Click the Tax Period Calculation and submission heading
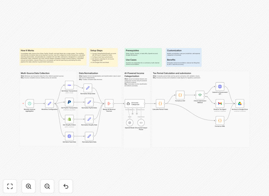 (172, 73)
